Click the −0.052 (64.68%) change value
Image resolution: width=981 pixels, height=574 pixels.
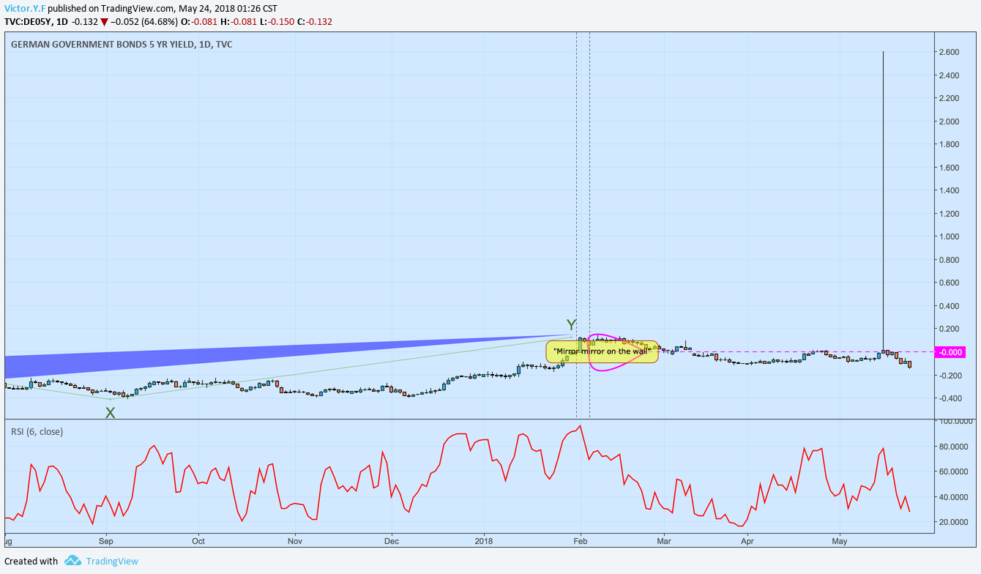[143, 21]
